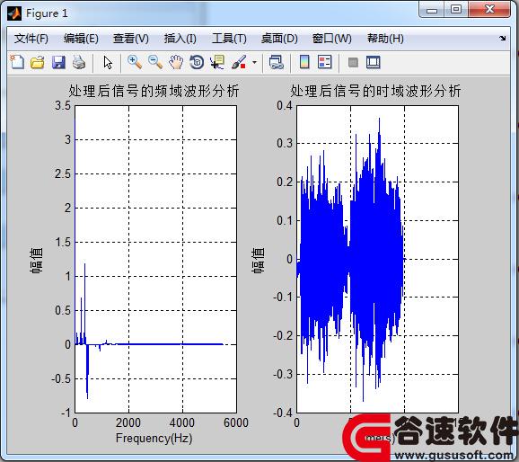
Task: Save the figure with the floppy disk icon
Action: (x=58, y=62)
